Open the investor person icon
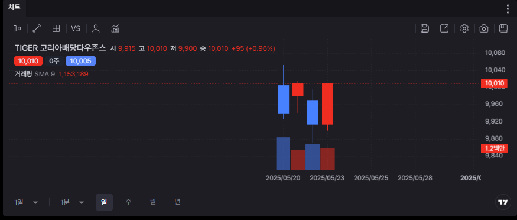Viewport: 517px width, 220px height. click(x=96, y=28)
